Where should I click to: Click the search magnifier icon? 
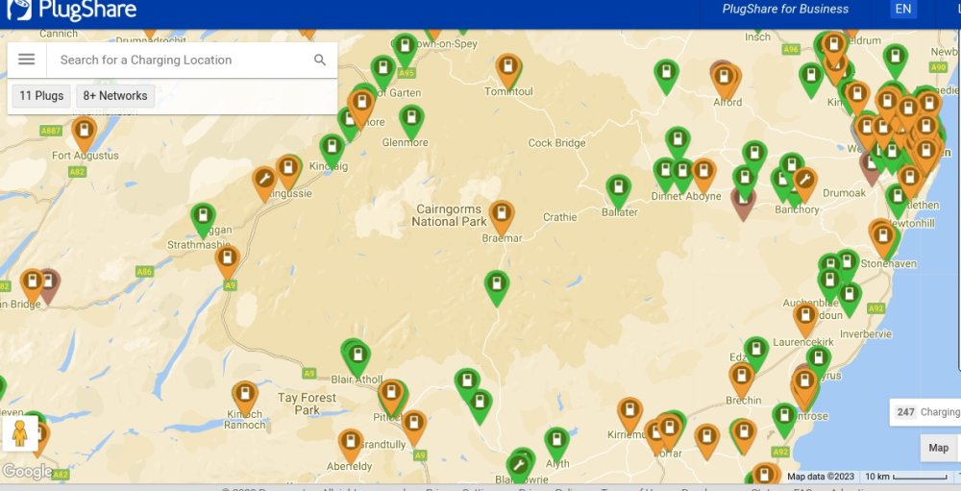point(320,60)
